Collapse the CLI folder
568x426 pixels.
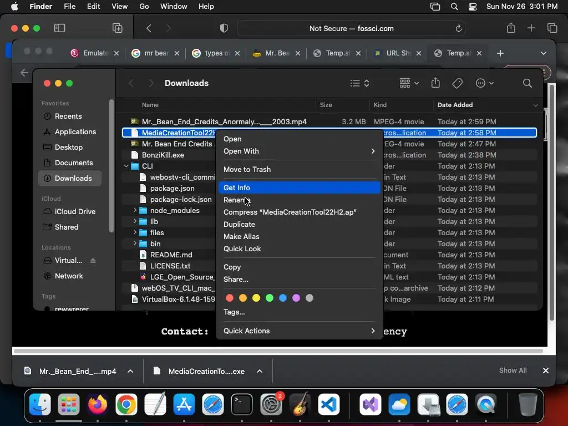pos(126,166)
